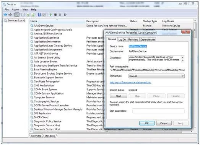Toggle the show/hide console tree icon
200x145 pixels.
tap(17, 15)
